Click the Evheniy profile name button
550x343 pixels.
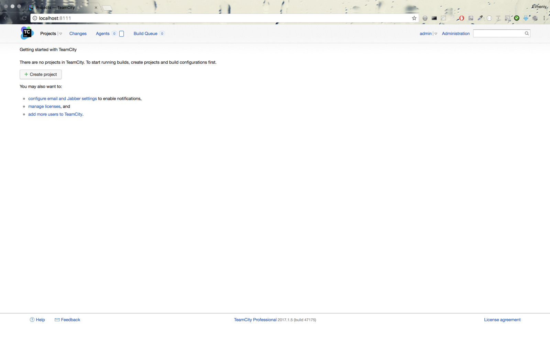[x=539, y=7]
